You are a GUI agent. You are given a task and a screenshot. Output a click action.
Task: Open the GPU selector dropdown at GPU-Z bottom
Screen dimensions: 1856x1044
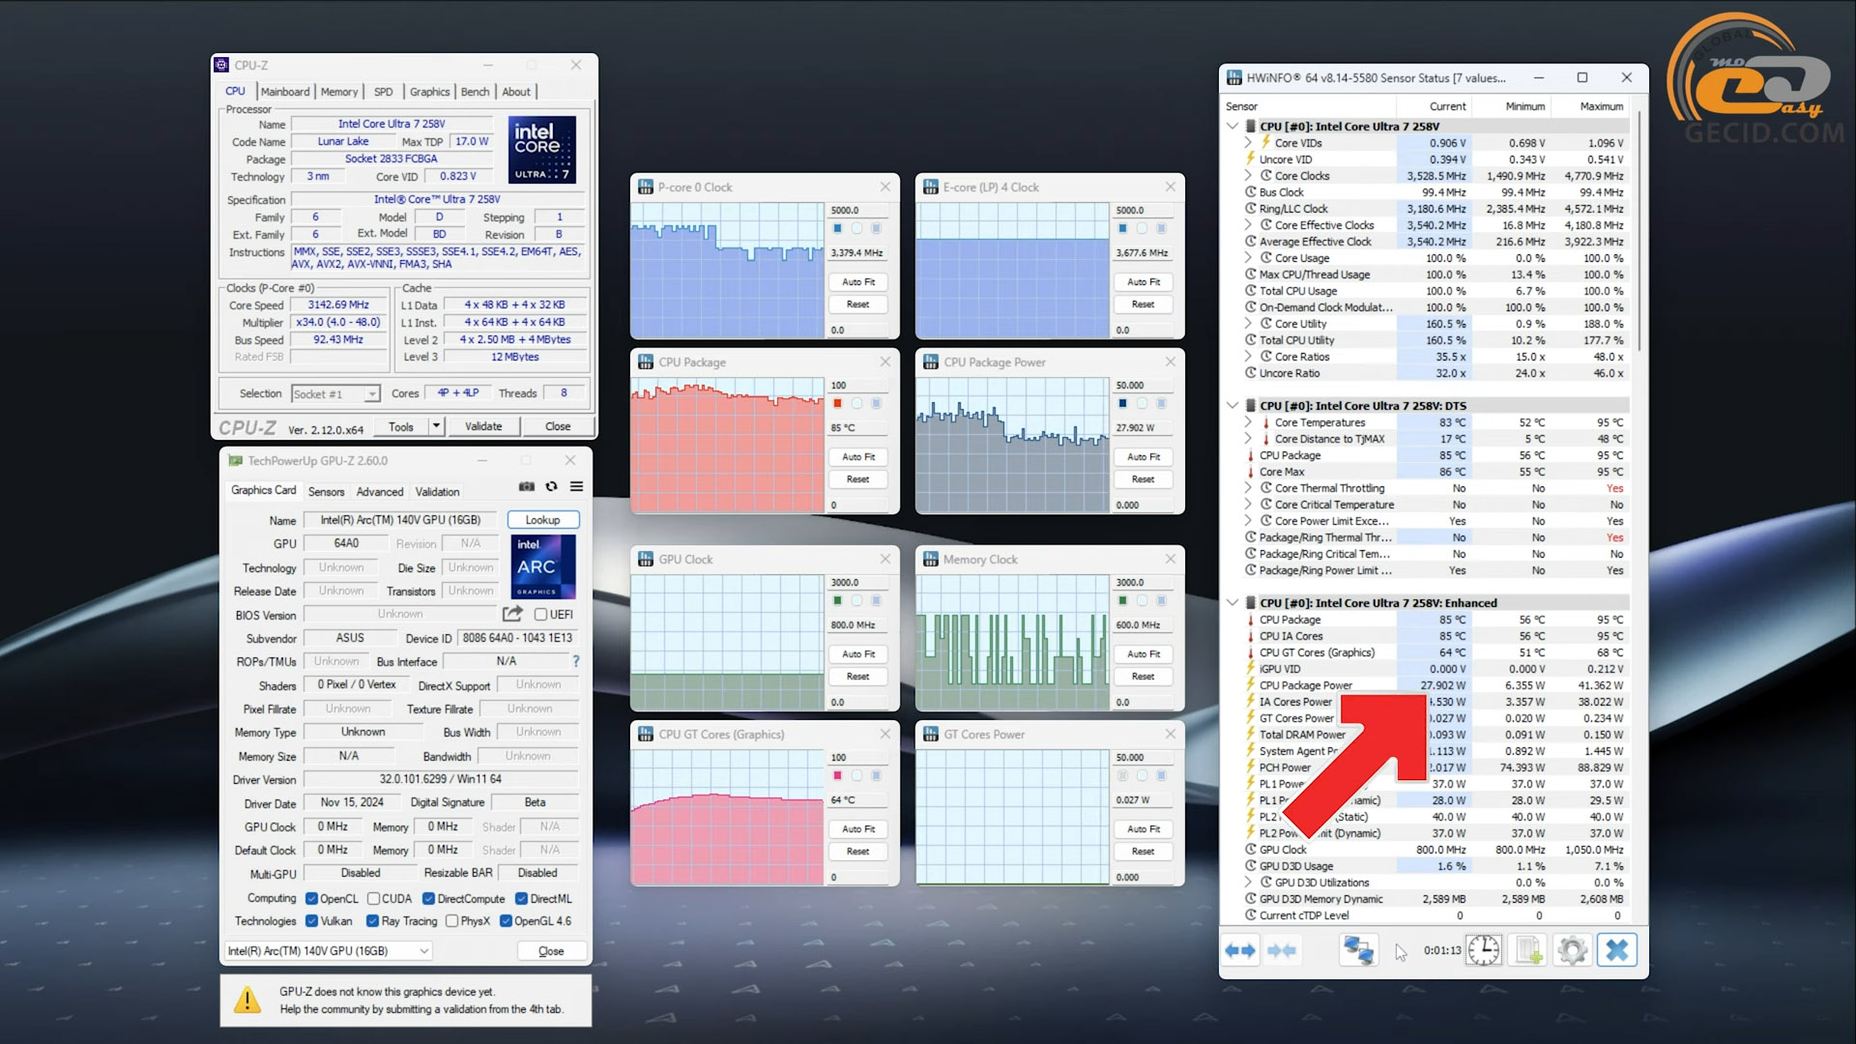(x=328, y=950)
